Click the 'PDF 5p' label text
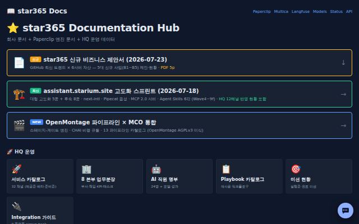Screen dimensions: 359x224 [168, 67]
